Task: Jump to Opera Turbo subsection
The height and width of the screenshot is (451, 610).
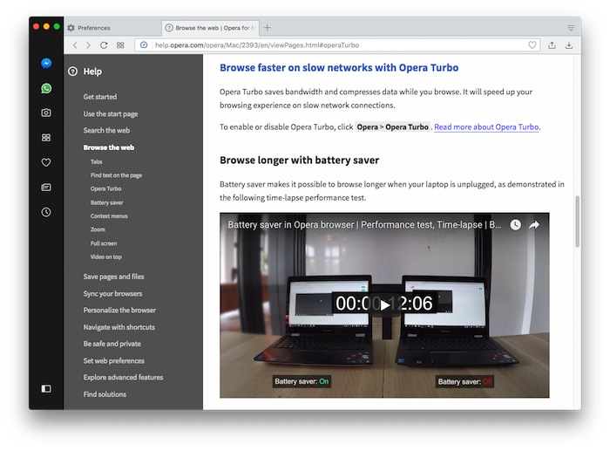Action: [x=105, y=189]
